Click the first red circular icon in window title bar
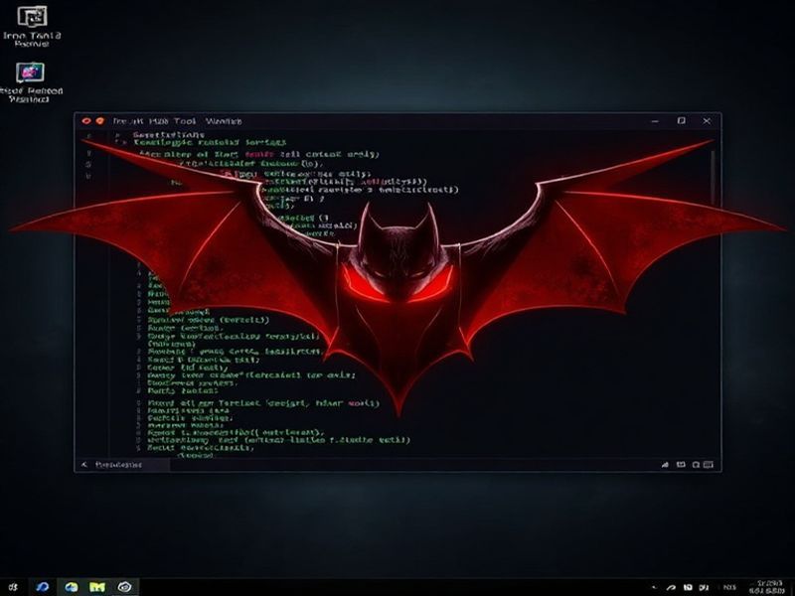Image resolution: width=795 pixels, height=596 pixels. pyautogui.click(x=86, y=120)
